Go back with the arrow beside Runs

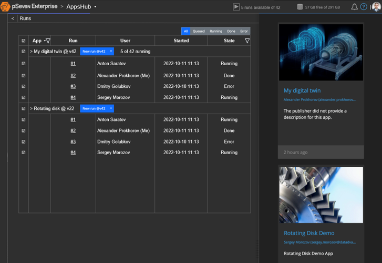(x=13, y=18)
